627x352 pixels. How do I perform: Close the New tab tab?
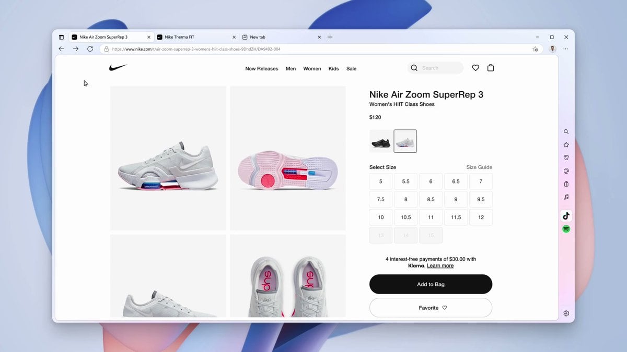(x=319, y=37)
